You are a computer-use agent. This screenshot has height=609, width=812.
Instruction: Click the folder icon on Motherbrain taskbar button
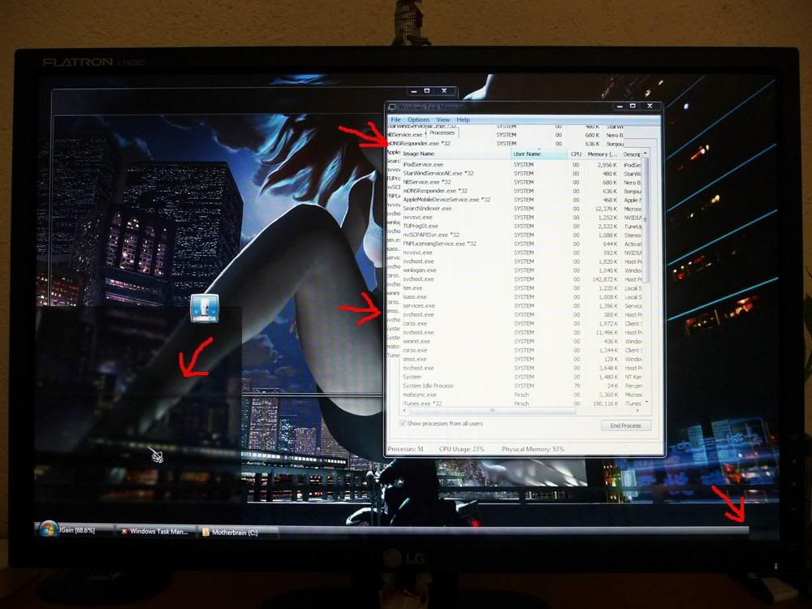click(205, 532)
